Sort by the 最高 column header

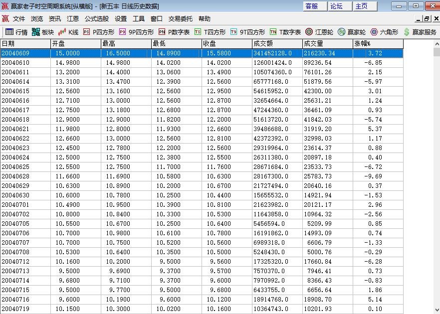(x=126, y=44)
